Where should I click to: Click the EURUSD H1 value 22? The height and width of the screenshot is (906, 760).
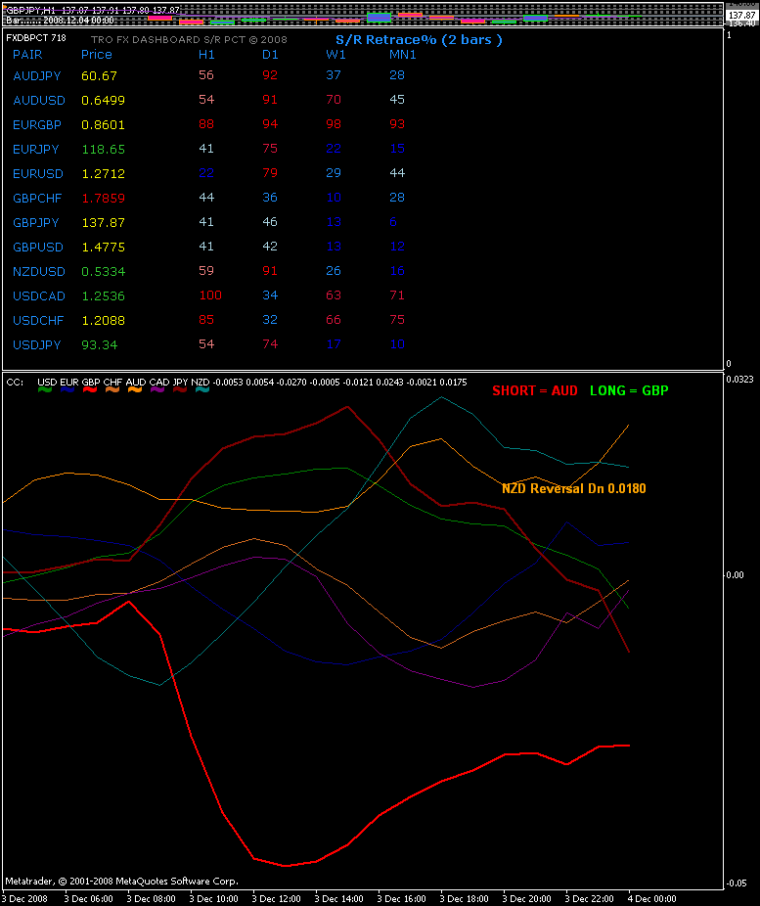point(206,173)
